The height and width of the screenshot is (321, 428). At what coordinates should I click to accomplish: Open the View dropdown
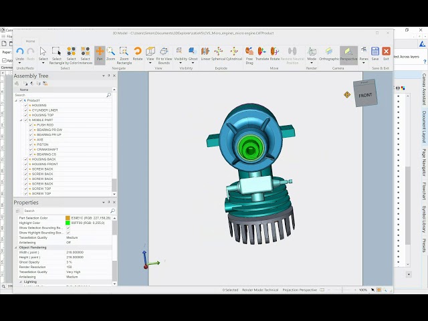click(x=150, y=63)
